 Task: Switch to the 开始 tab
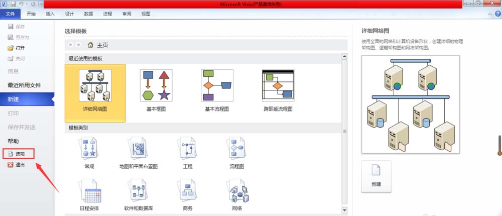31,14
